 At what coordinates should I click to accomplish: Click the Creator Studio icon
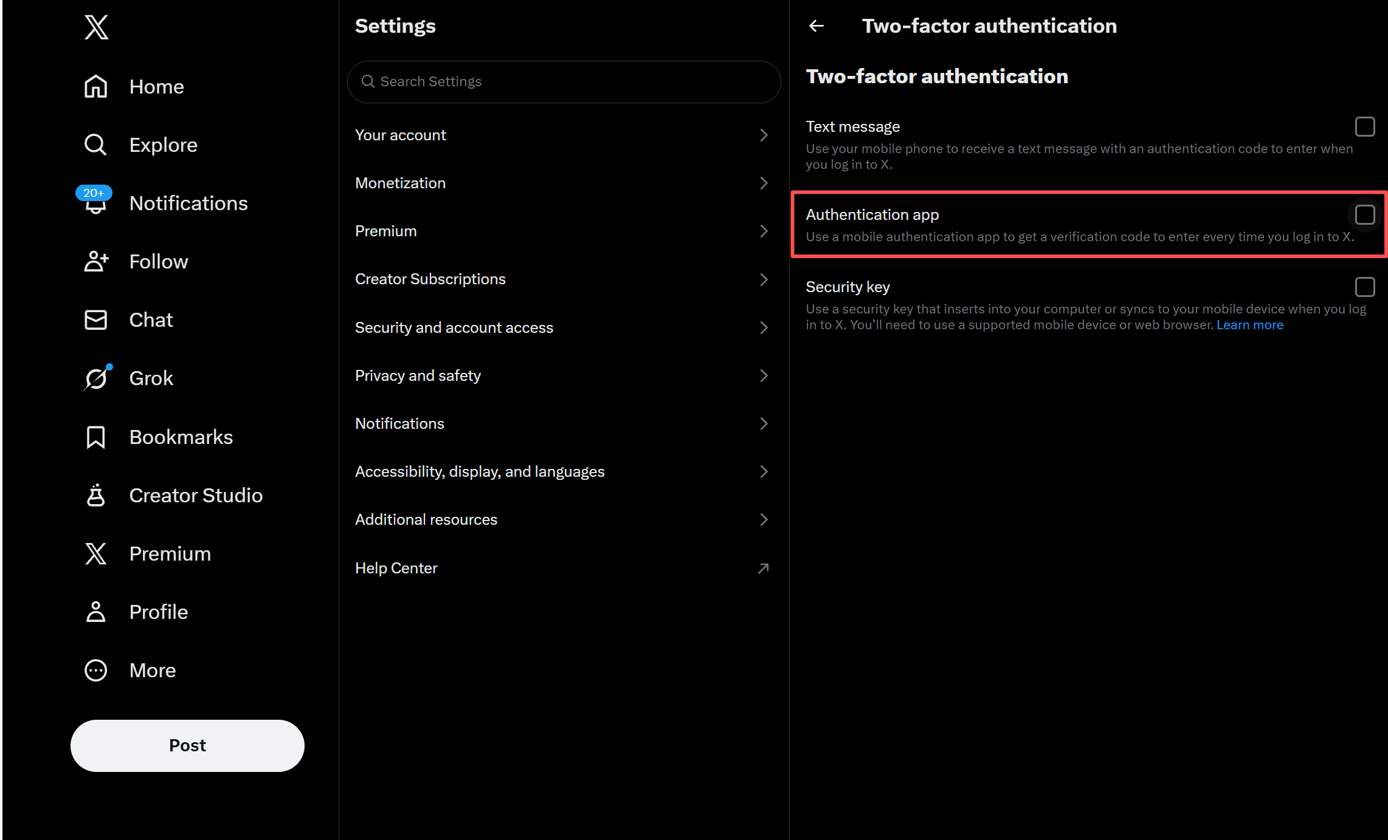pos(95,495)
